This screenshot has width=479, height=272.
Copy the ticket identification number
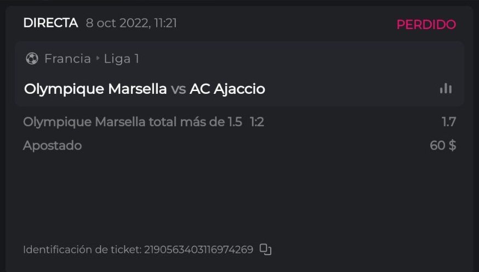(266, 250)
